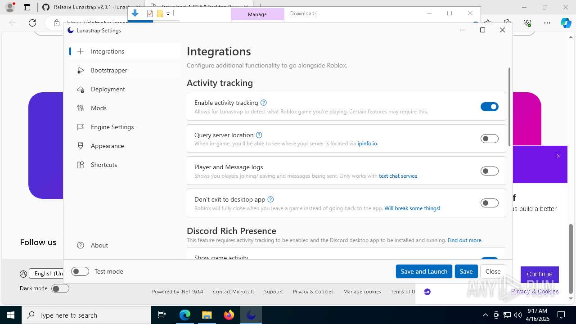Open the Contact Microsoft footer link
576x324 pixels.
234,292
